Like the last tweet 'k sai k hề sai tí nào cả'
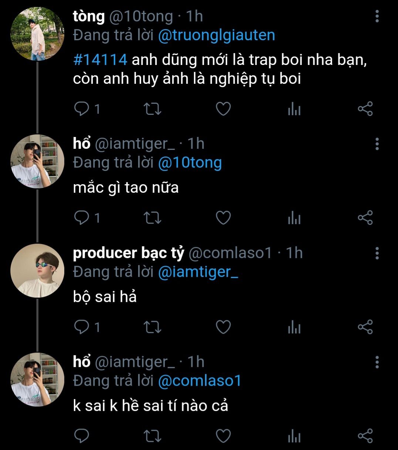The image size is (398, 450). [x=223, y=436]
